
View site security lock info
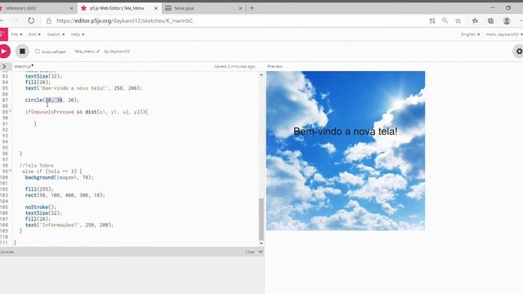tap(49, 20)
